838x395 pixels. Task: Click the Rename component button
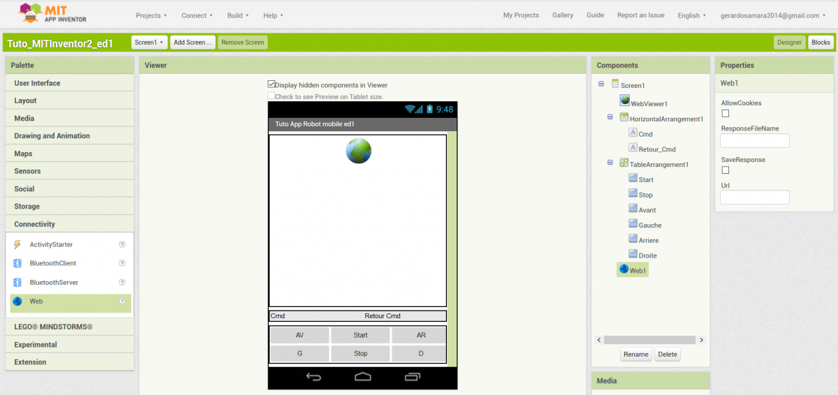point(635,354)
